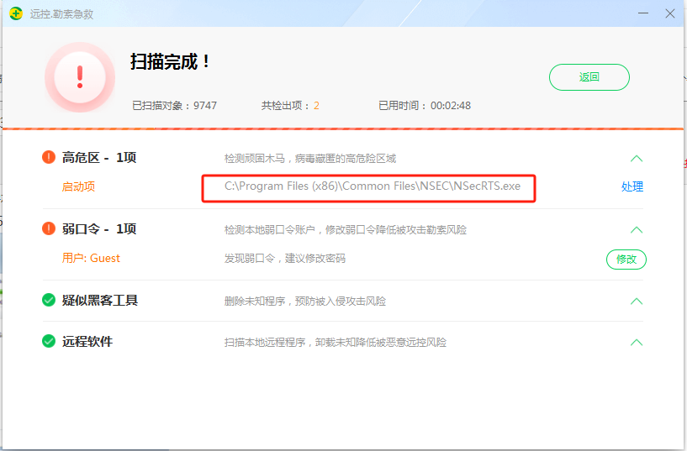
Task: Toggle the 远程软件 section chevron
Action: [637, 343]
